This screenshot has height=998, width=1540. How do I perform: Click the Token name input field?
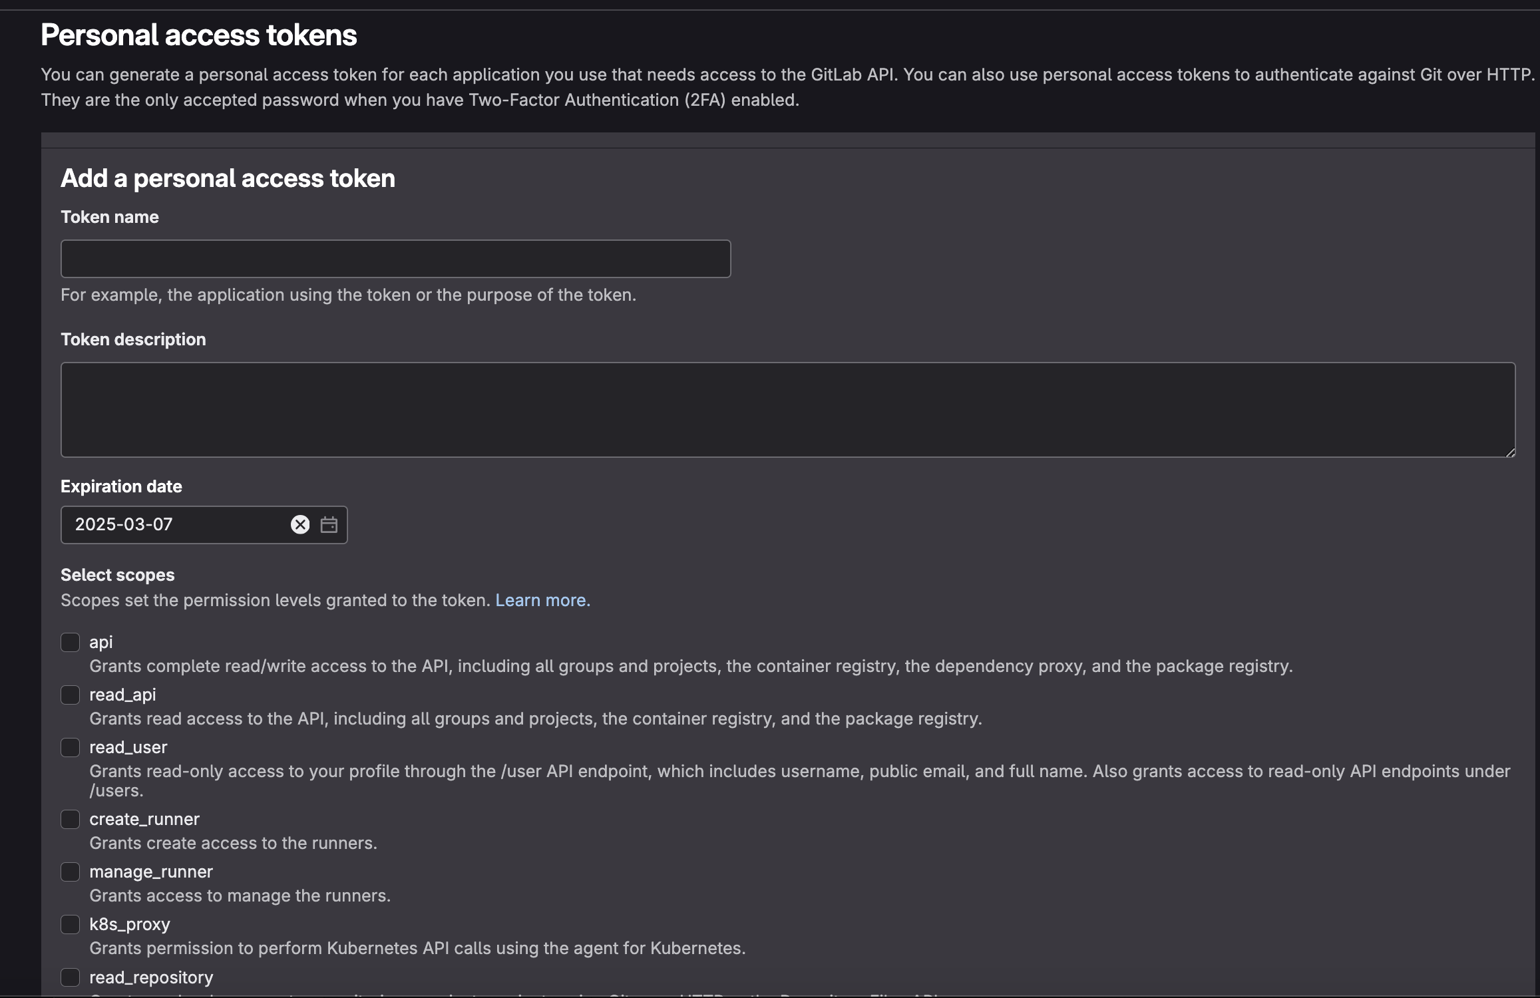click(x=395, y=259)
